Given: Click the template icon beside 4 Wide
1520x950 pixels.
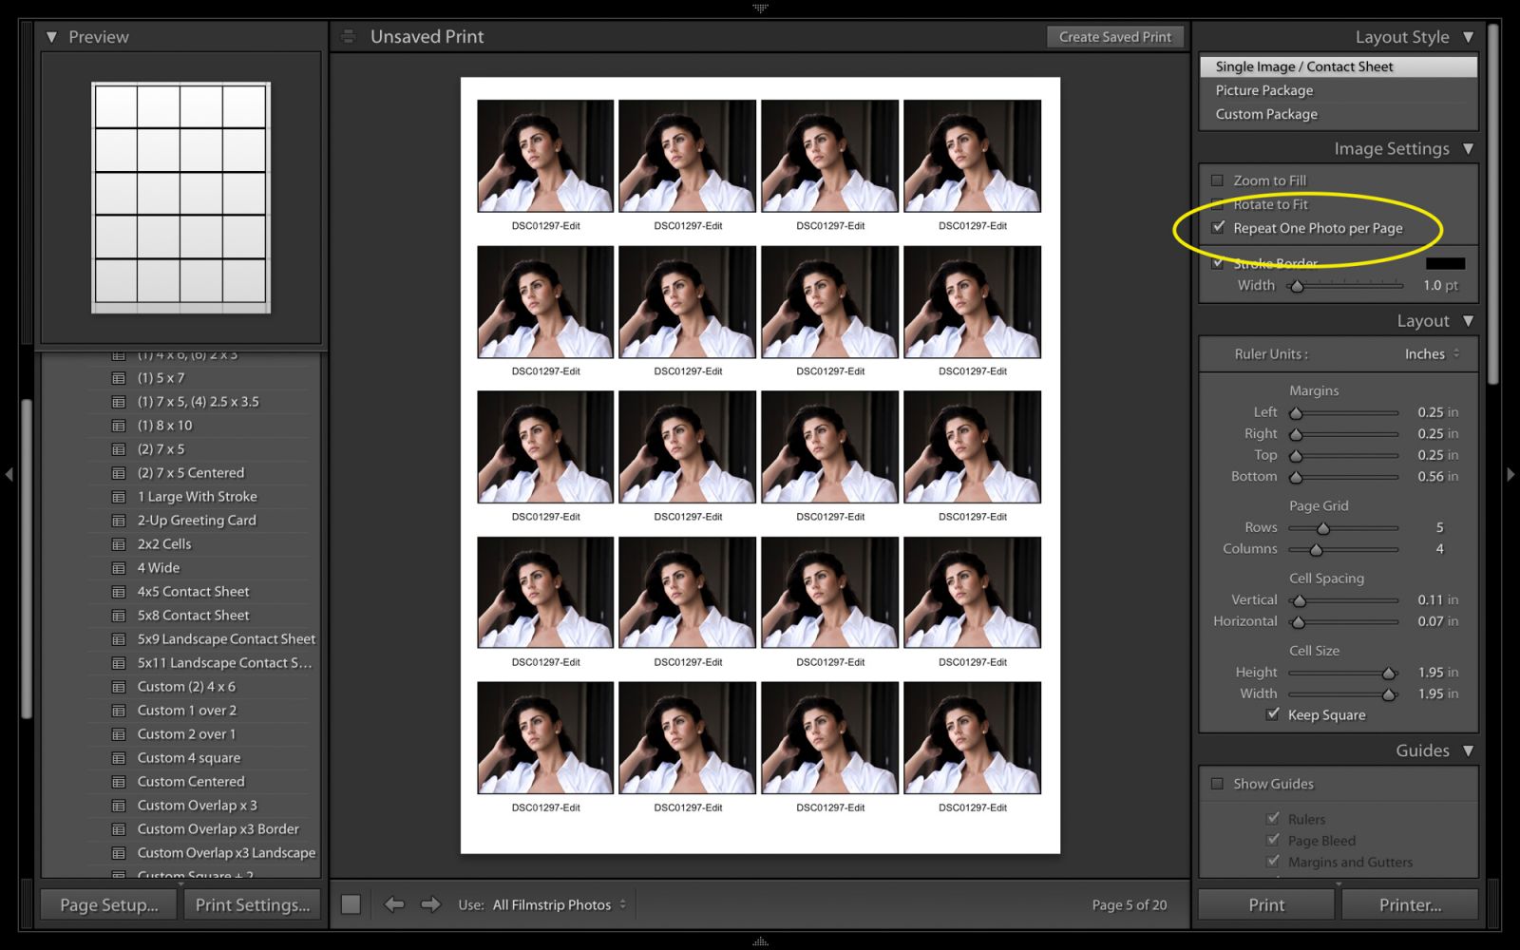Looking at the screenshot, I should pyautogui.click(x=119, y=567).
